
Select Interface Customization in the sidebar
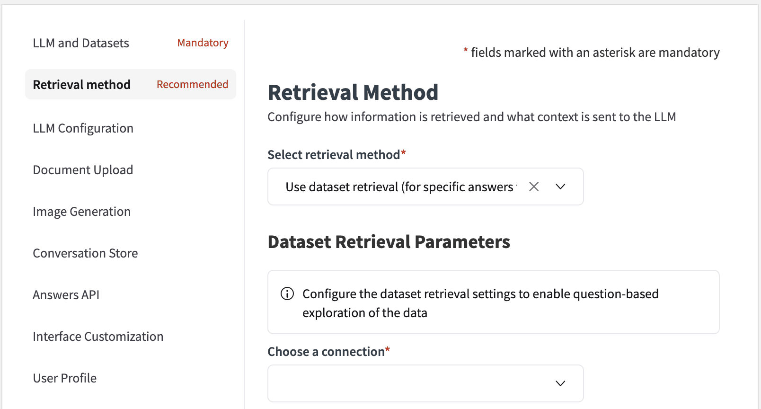pyautogui.click(x=98, y=336)
